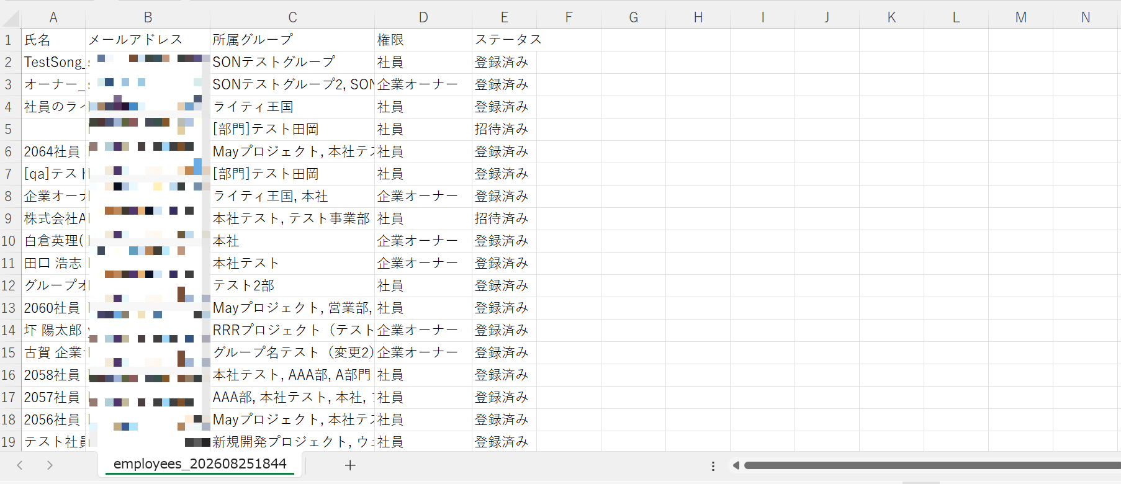Select row 5 header
The image size is (1121, 484).
tap(9, 129)
